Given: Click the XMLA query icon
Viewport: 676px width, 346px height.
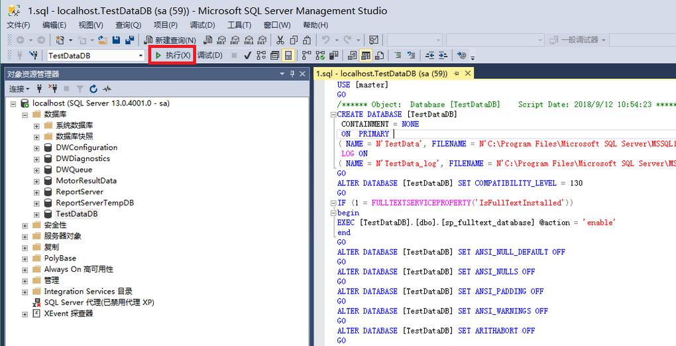Looking at the screenshot, I should coord(249,40).
